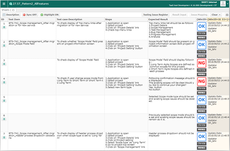Click Testing Issue Register button
Screen dimensions: 230x151
click(155, 15)
